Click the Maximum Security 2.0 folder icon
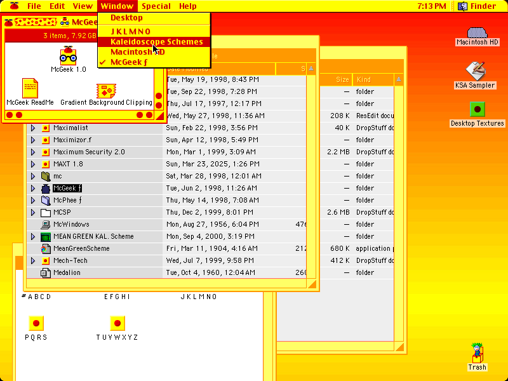The width and height of the screenshot is (508, 381). pyautogui.click(x=46, y=152)
